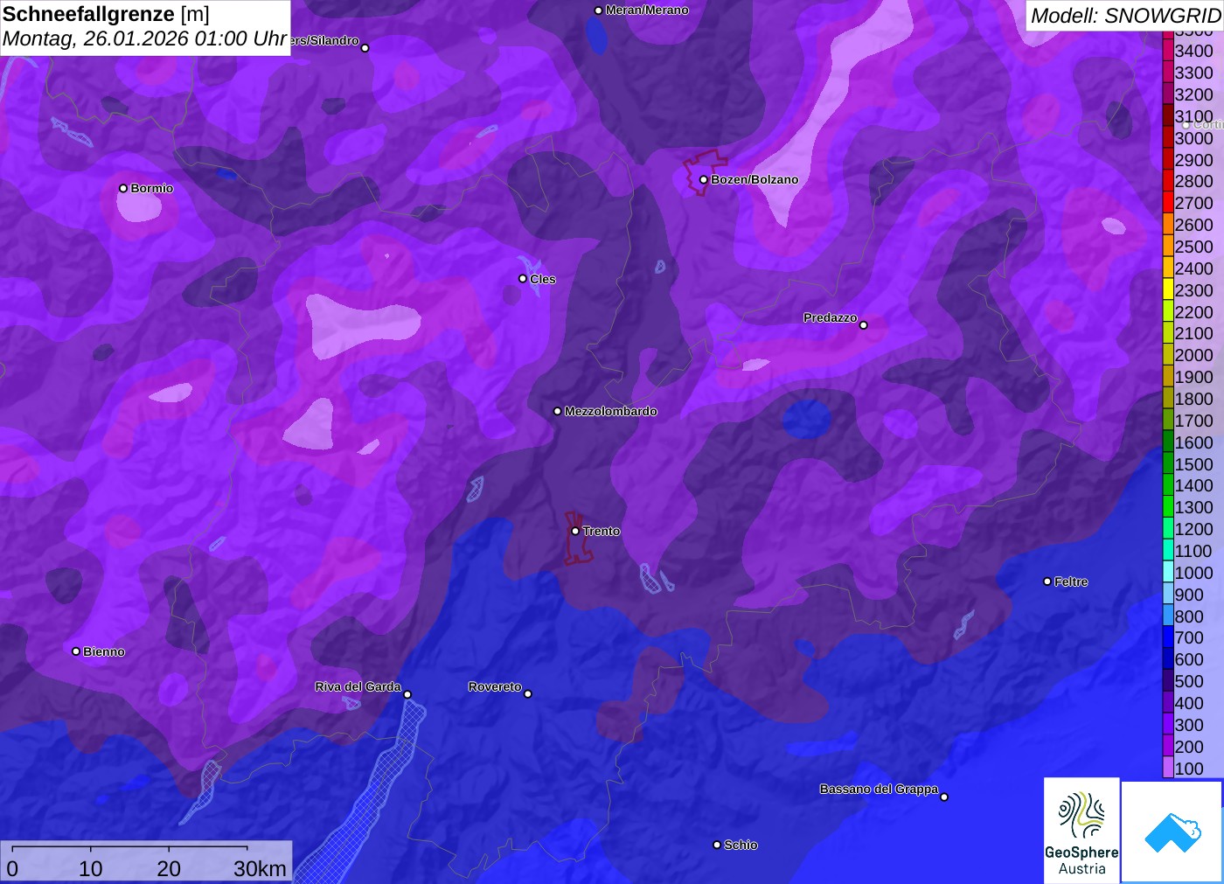Click the '30km' scale bar label
The image size is (1224, 884).
click(260, 869)
